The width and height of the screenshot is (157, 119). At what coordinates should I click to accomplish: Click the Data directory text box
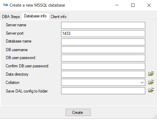103,74
